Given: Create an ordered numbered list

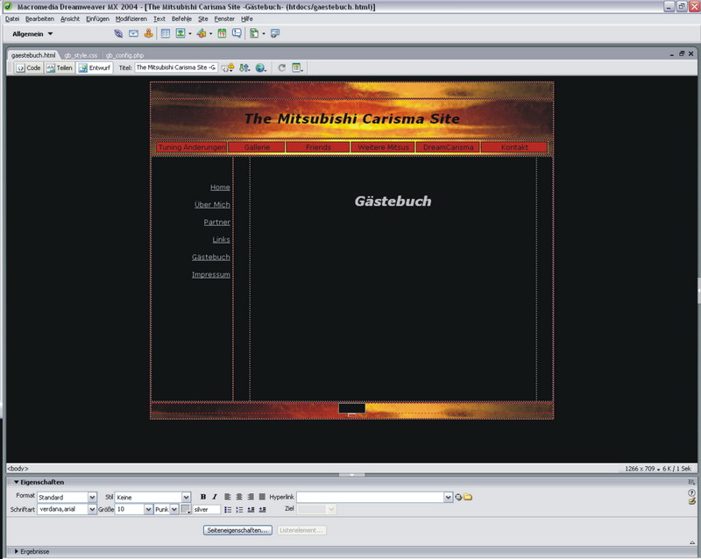Looking at the screenshot, I should 239,509.
